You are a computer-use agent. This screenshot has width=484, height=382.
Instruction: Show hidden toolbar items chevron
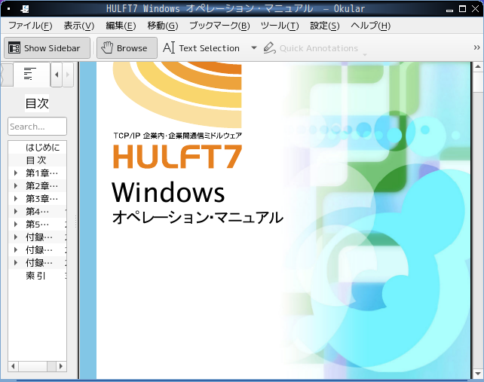[476, 47]
